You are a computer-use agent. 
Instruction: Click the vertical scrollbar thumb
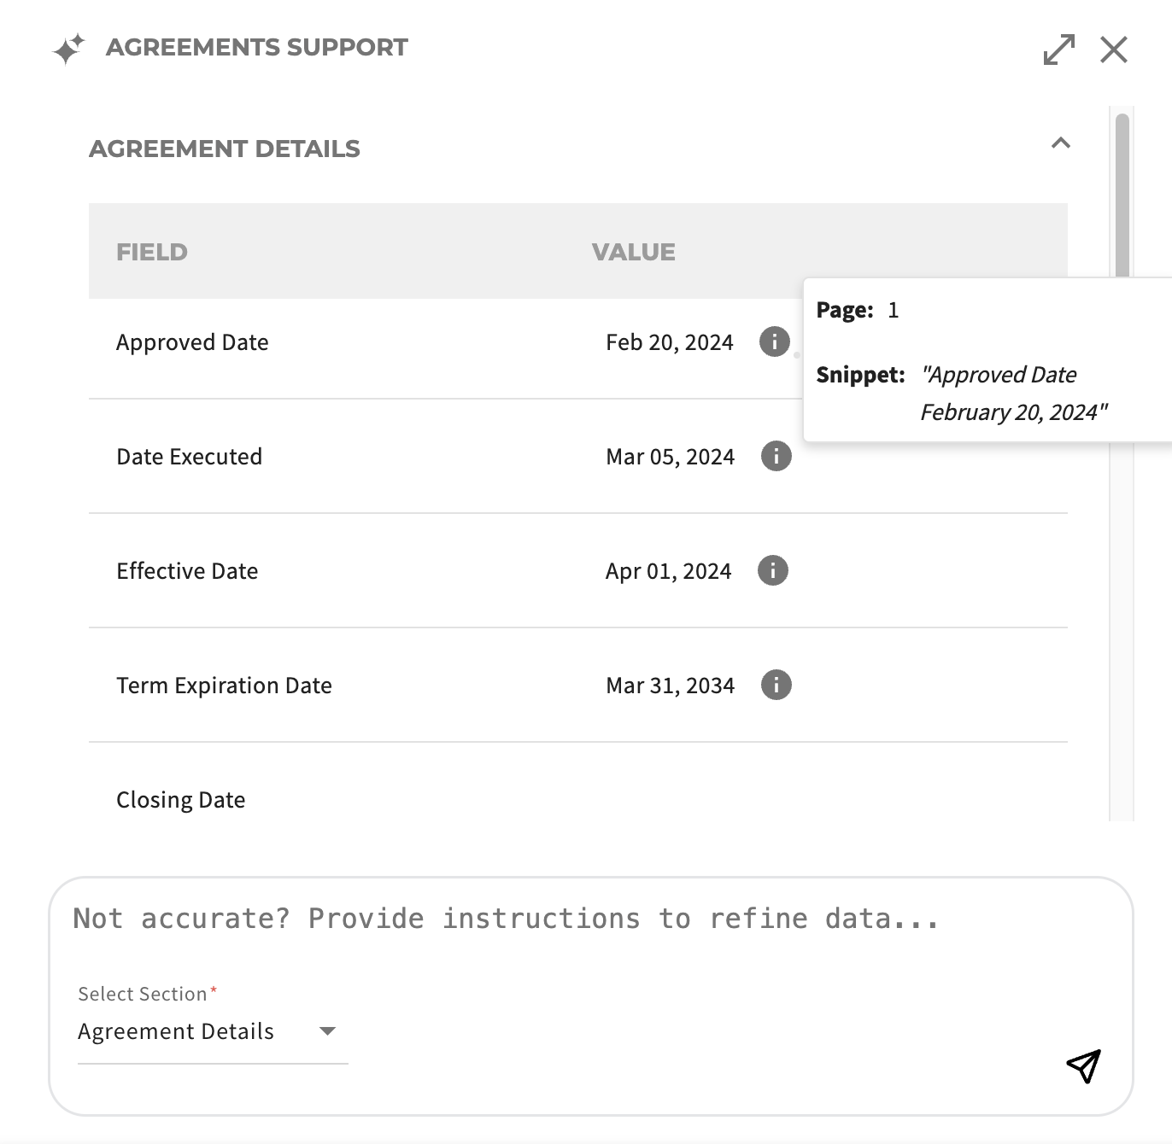click(x=1122, y=196)
